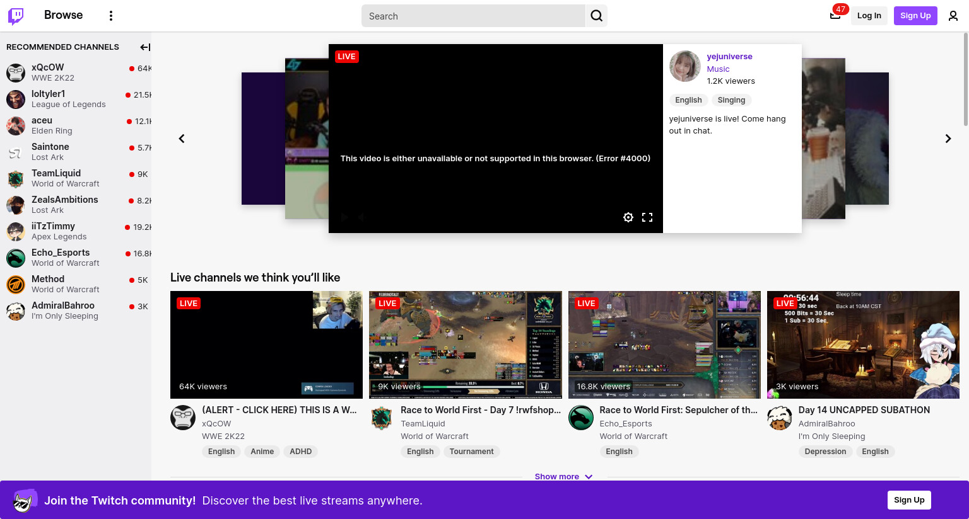The width and height of the screenshot is (969, 519).
Task: Open TeamLiquid avatar under stream card
Action: (x=382, y=418)
